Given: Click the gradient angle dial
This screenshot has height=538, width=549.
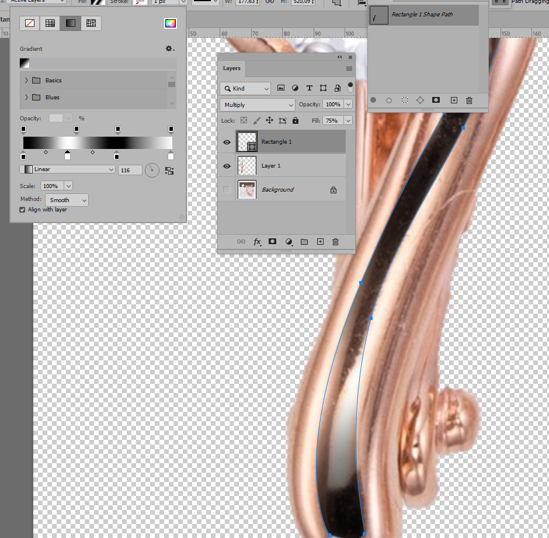Looking at the screenshot, I should (x=152, y=170).
